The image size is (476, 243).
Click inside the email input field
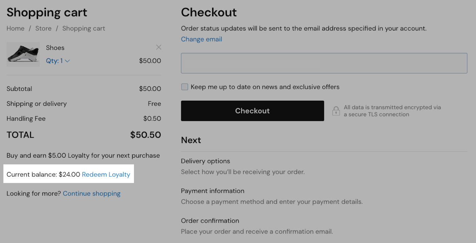click(324, 63)
